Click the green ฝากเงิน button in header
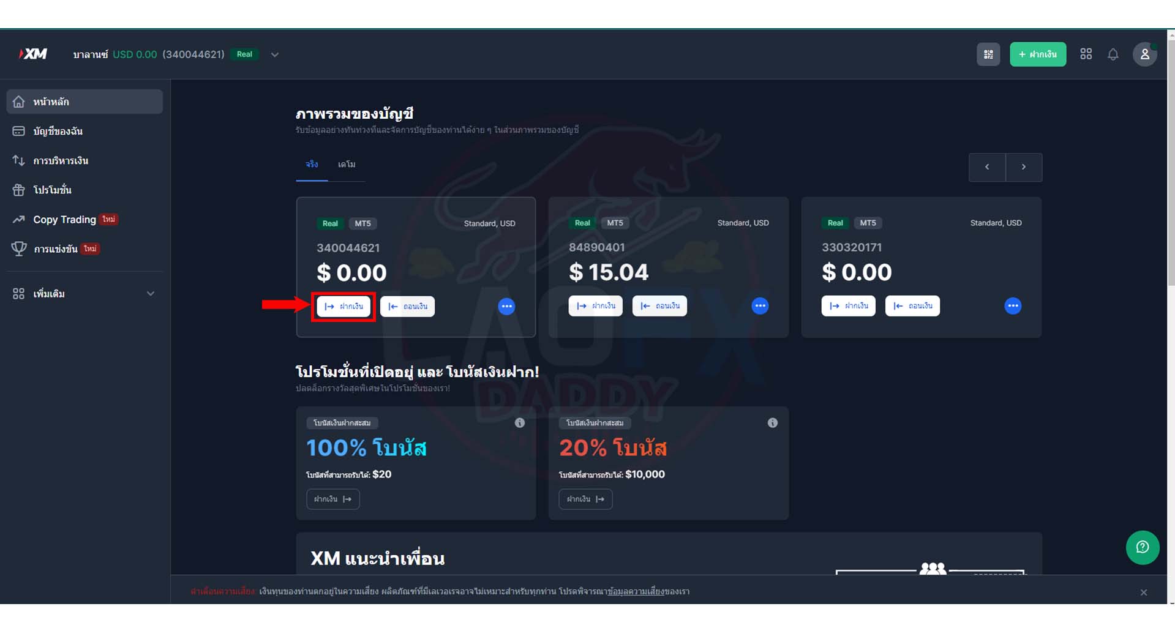The height and width of the screenshot is (628, 1175). pos(1038,54)
